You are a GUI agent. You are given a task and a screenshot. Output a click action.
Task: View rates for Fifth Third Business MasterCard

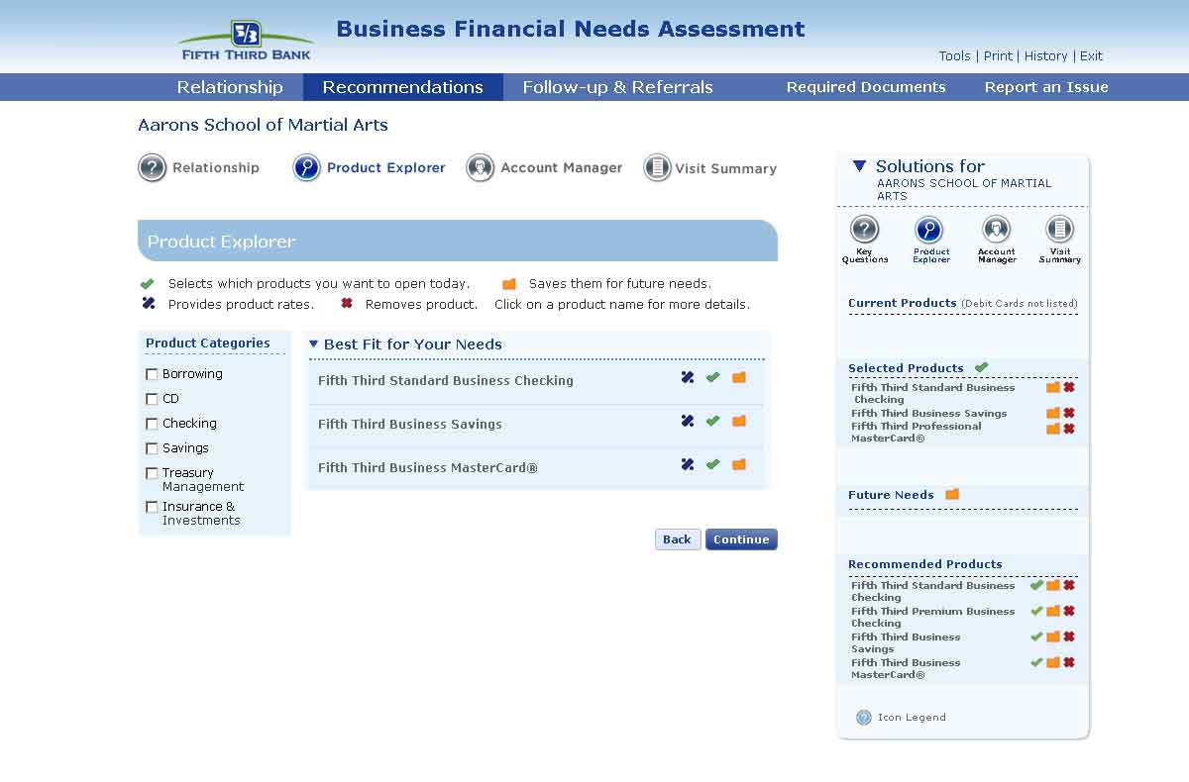click(688, 464)
